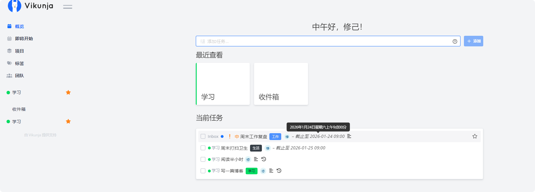
Task: Click description icon on 写一篇博客 task
Action: tap(271, 171)
